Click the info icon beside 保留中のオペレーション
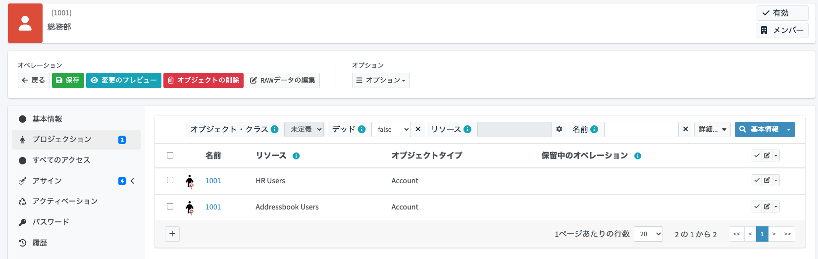This screenshot has width=818, height=259. pyautogui.click(x=638, y=156)
